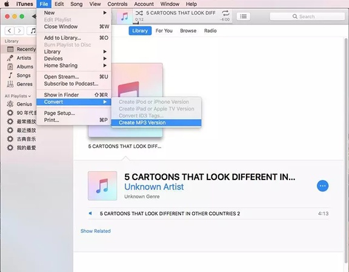Click the remaining time -4:00
This screenshot has width=349, height=272.
point(225,19)
